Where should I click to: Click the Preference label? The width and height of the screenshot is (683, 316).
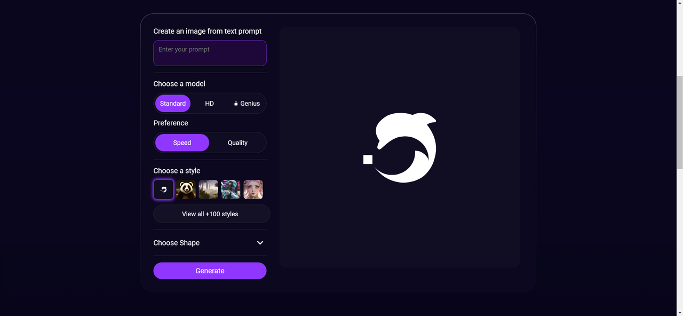[x=171, y=123]
